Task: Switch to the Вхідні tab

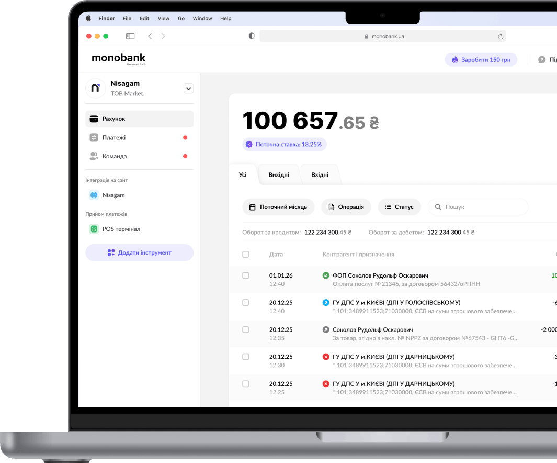Action: pos(320,174)
